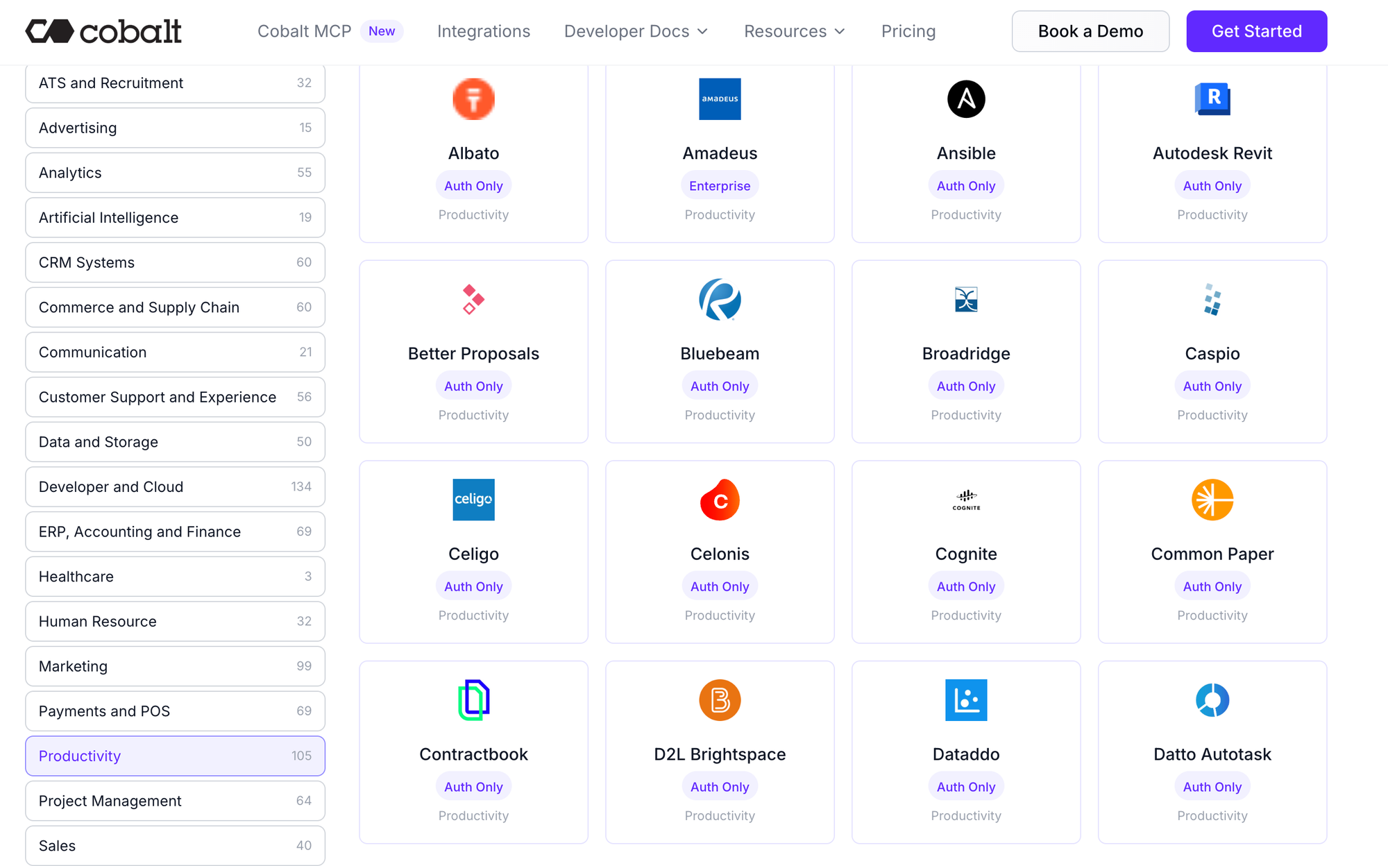Select the Project Management category
1388x866 pixels.
[175, 801]
